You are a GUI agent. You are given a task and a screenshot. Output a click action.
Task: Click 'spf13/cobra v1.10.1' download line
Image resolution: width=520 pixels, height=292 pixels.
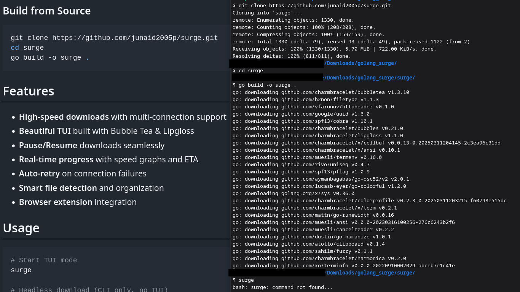tap(303, 121)
